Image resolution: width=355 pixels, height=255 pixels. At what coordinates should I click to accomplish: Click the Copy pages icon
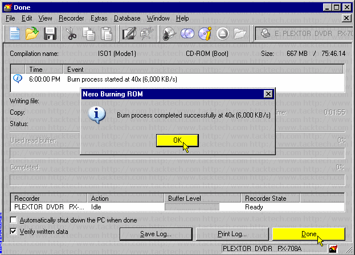[88, 34]
